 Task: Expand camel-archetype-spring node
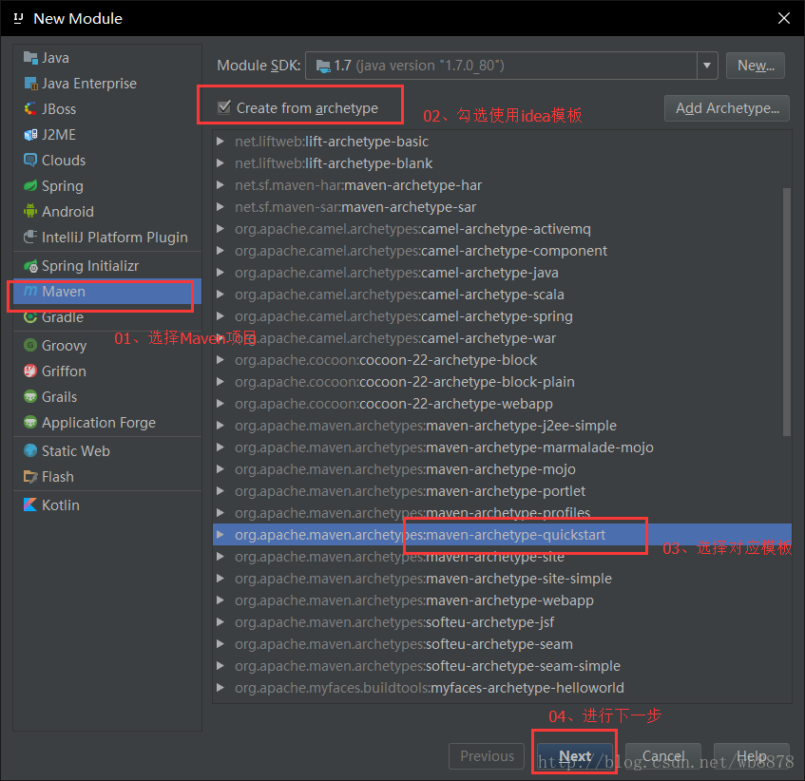click(220, 316)
